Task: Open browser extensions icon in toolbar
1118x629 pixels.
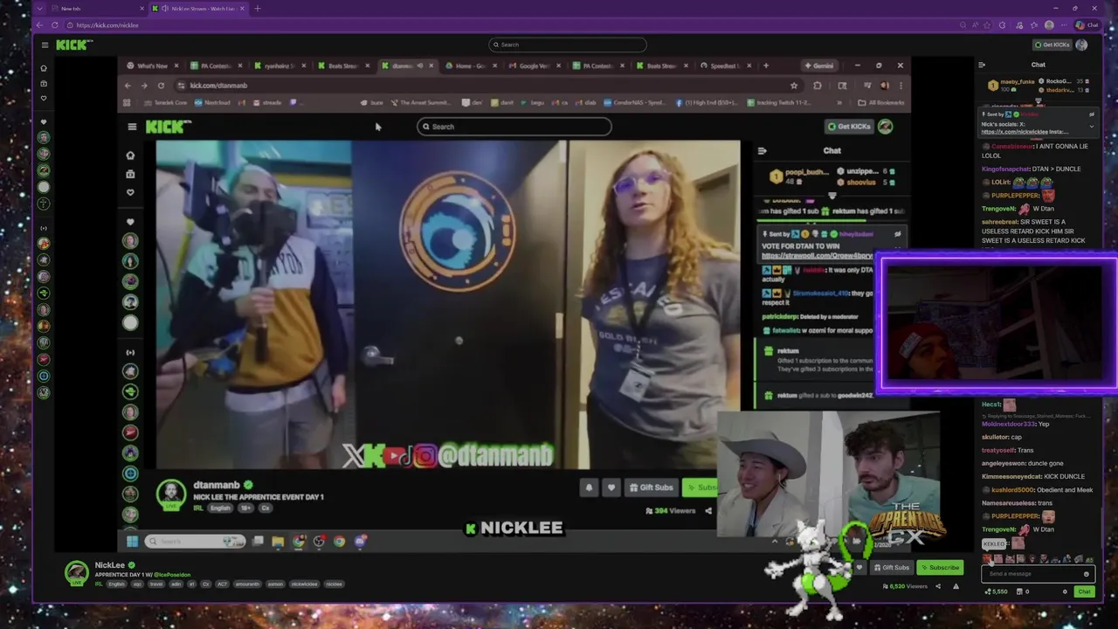Action: [x=1003, y=25]
